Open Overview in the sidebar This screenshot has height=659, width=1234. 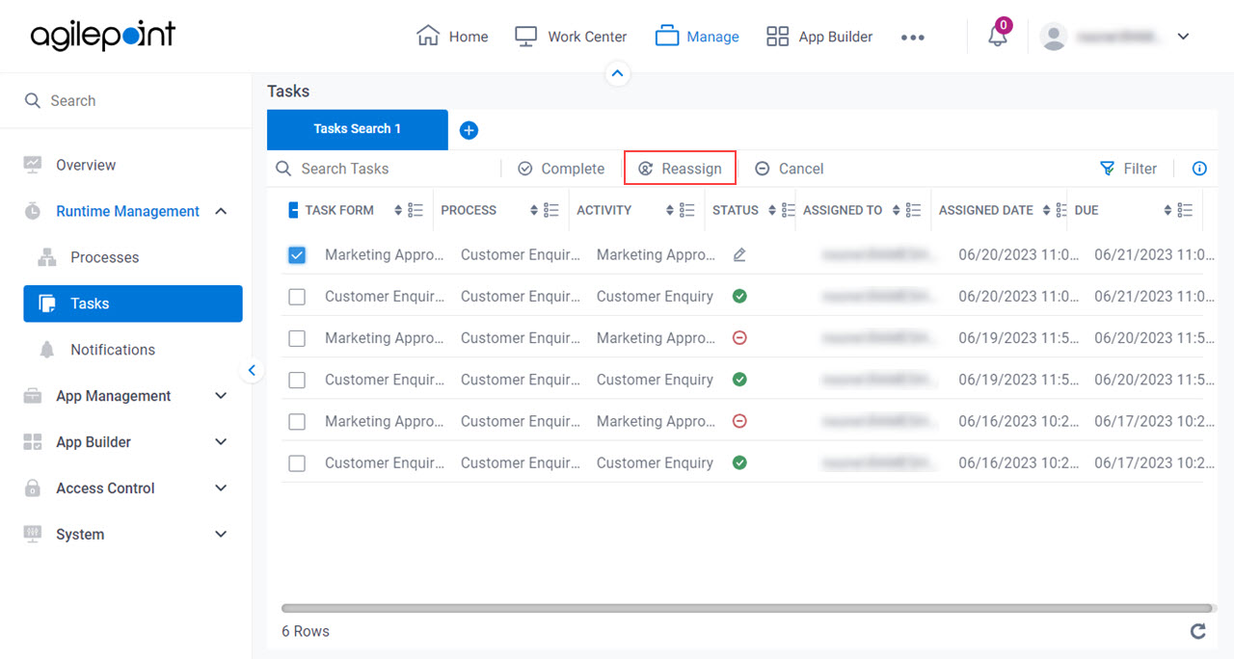[x=86, y=165]
